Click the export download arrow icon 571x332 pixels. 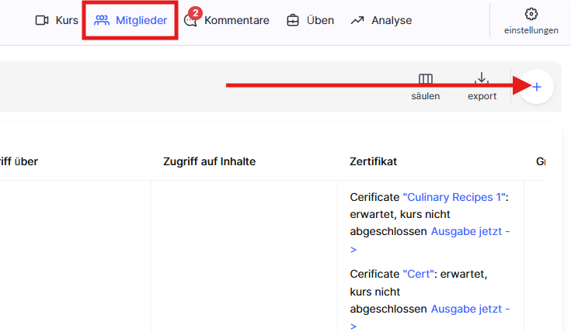482,79
